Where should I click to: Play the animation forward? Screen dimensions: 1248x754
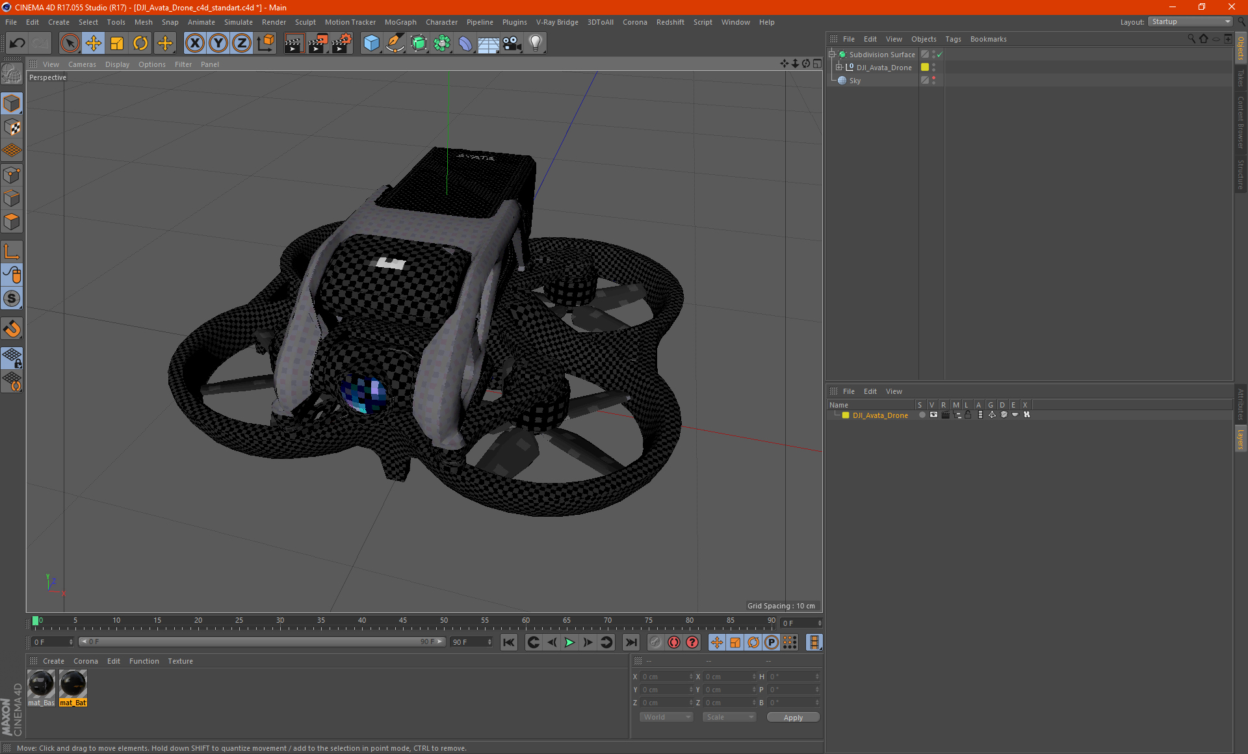569,642
